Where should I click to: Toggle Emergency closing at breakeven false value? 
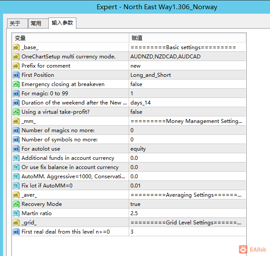tap(187, 84)
